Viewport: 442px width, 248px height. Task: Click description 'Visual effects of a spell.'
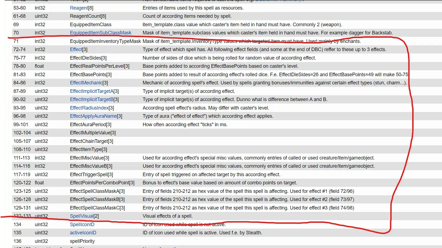pyautogui.click(x=168, y=216)
